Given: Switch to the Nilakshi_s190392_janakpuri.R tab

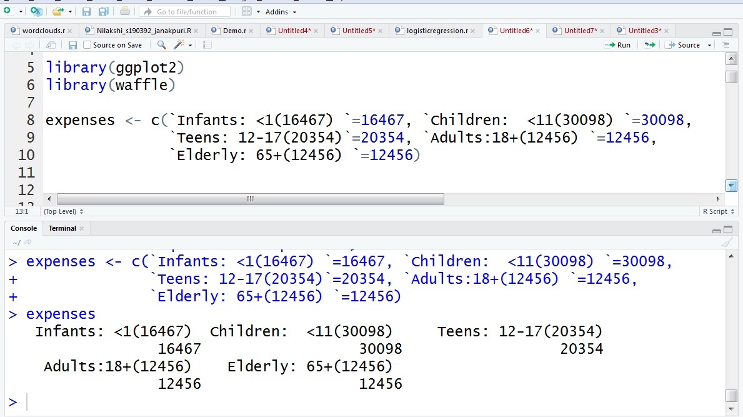Looking at the screenshot, I should click(144, 31).
